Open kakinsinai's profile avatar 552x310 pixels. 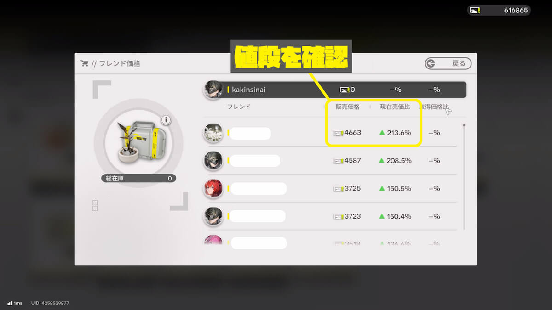coord(213,90)
